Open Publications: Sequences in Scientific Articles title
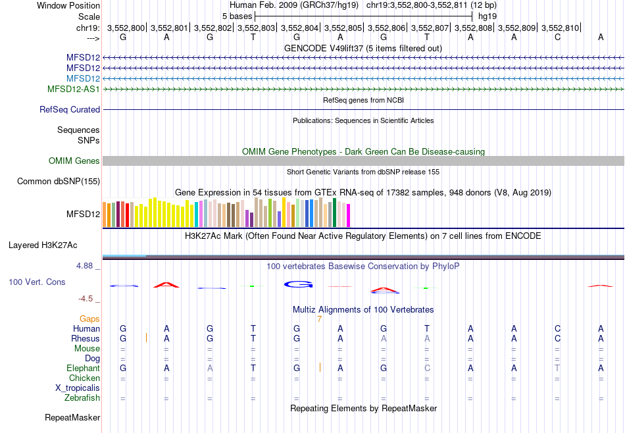This screenshot has width=625, height=433. tap(363, 120)
